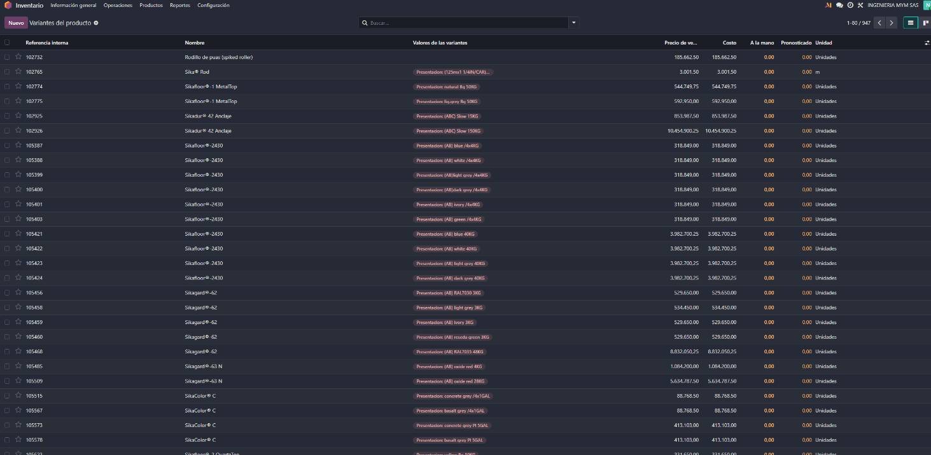Open the user avatar menu
931x455 pixels.
(x=926, y=5)
